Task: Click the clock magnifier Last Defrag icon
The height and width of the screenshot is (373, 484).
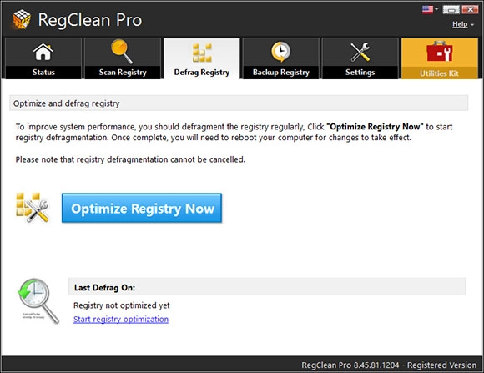Action: click(38, 301)
